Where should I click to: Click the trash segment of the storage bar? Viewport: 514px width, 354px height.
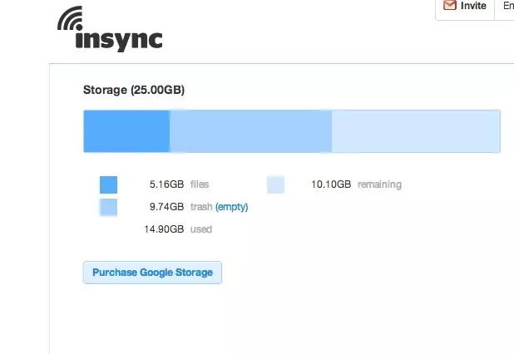point(250,131)
